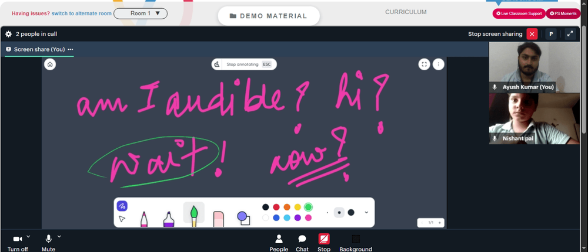The height and width of the screenshot is (252, 588).
Task: Pick the black color swatch
Action: pyautogui.click(x=266, y=207)
